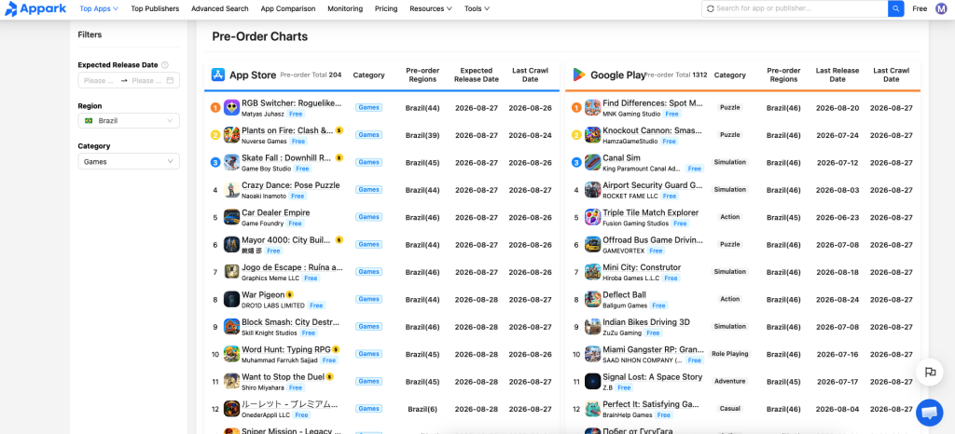Image resolution: width=955 pixels, height=434 pixels.
Task: Open Triple Tile Match Explorer app icon
Action: coord(592,217)
